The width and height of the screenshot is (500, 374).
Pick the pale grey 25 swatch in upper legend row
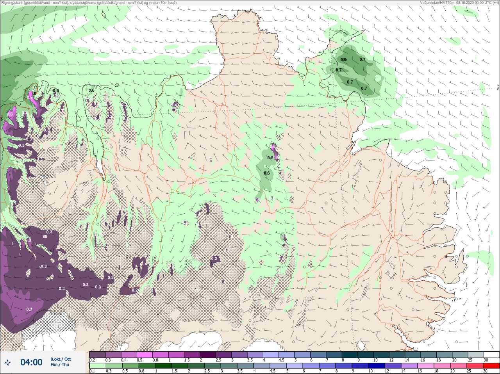click(x=476, y=354)
